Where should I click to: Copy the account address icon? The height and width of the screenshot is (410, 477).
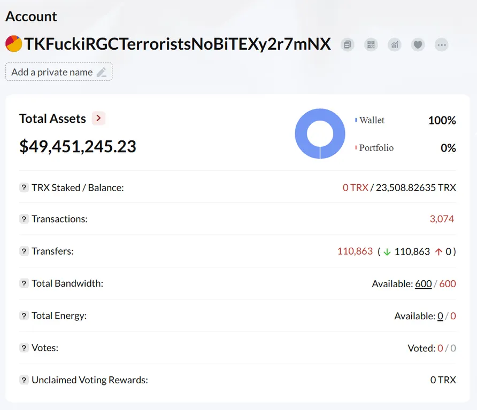(347, 45)
